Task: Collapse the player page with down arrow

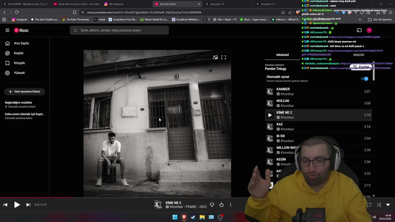Action: coord(388,205)
